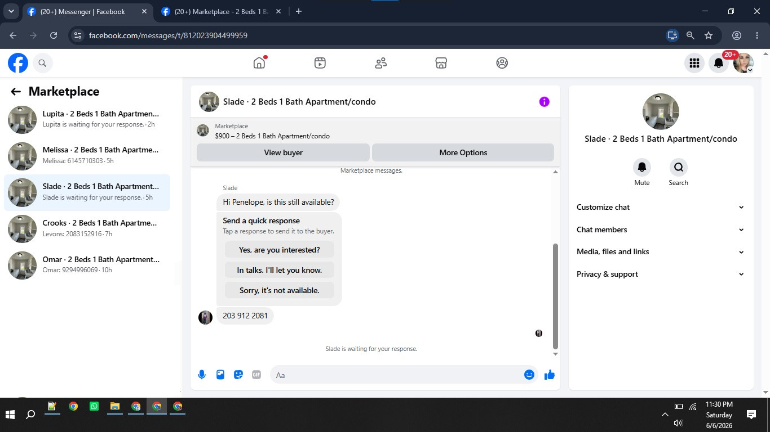Click the chat scroll up arrow
Image resolution: width=770 pixels, height=432 pixels.
click(555, 172)
